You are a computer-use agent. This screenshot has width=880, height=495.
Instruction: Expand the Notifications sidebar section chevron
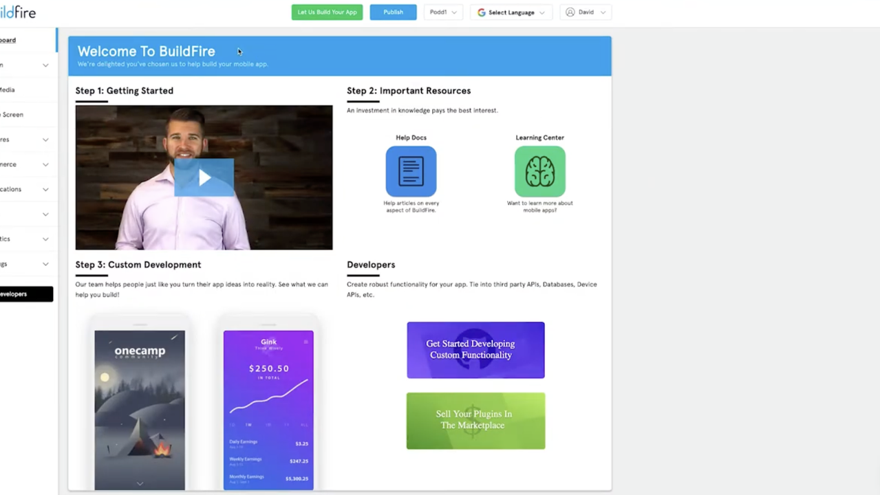(45, 190)
